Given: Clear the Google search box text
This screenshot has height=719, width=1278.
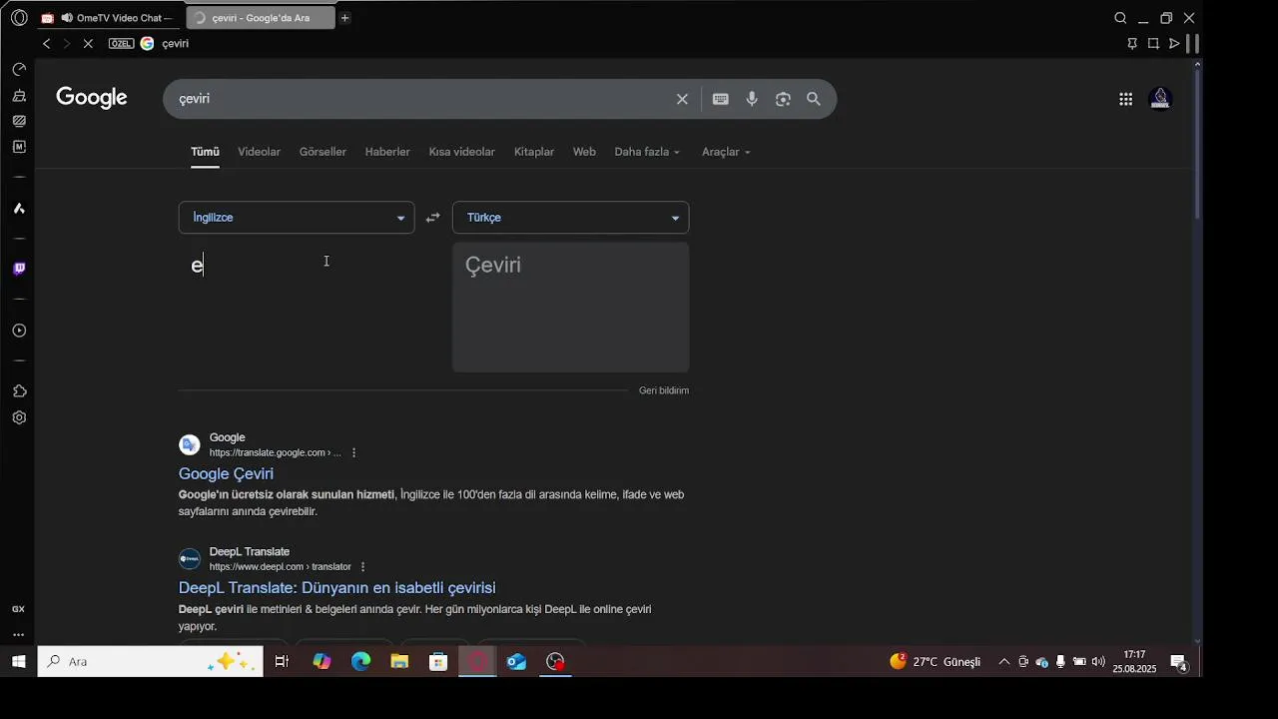Looking at the screenshot, I should click(682, 99).
